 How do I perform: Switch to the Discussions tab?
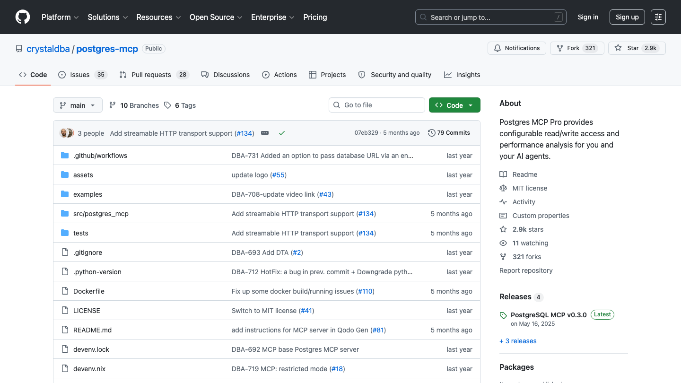pyautogui.click(x=225, y=75)
